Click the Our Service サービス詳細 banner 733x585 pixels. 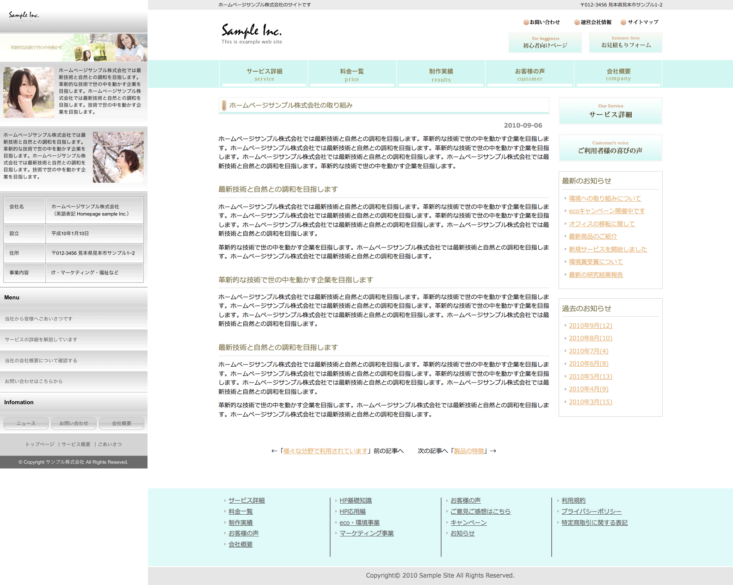click(610, 111)
